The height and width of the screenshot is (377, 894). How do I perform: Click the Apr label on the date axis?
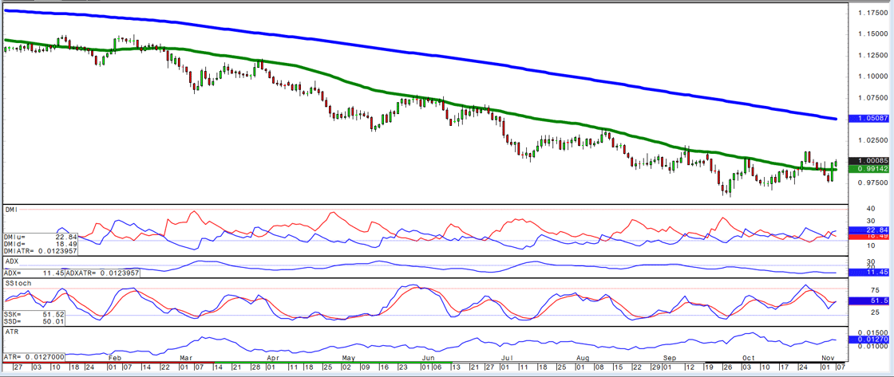273,358
